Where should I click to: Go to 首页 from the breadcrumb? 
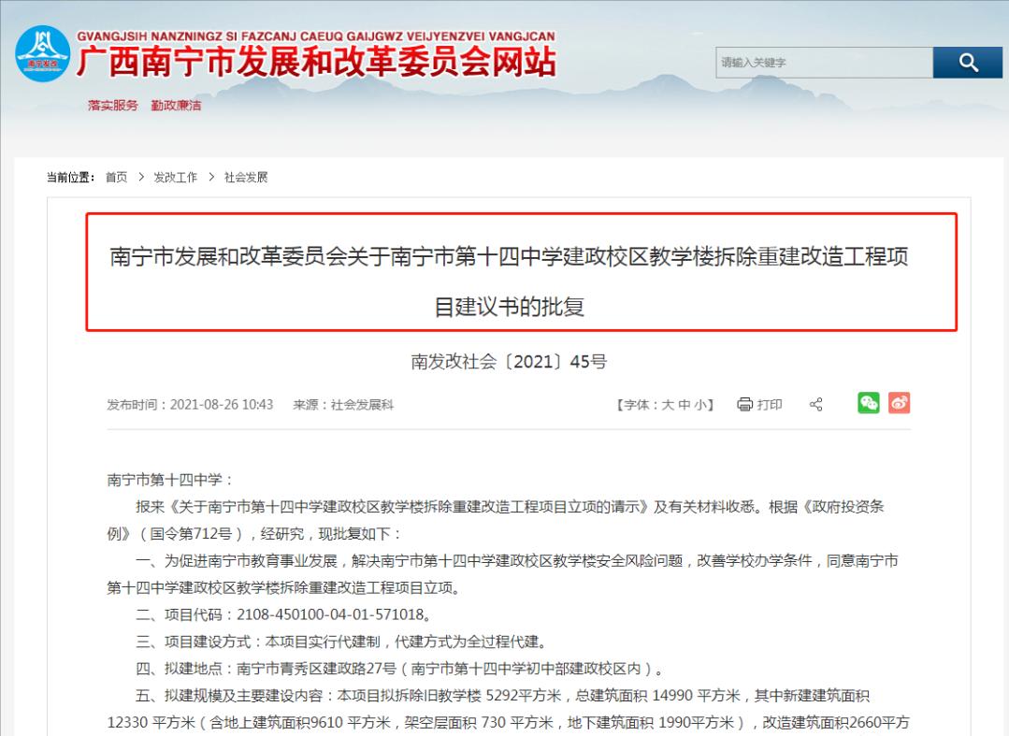point(115,176)
